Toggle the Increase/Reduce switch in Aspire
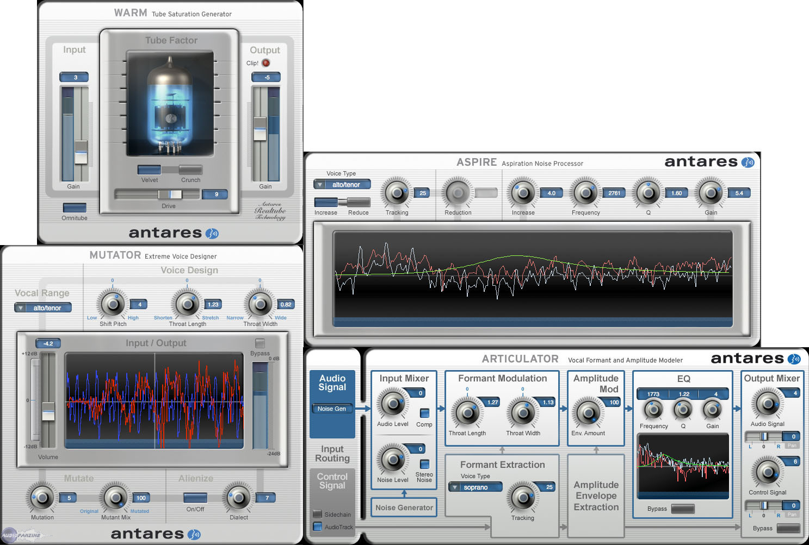The image size is (809, 545). click(x=342, y=202)
